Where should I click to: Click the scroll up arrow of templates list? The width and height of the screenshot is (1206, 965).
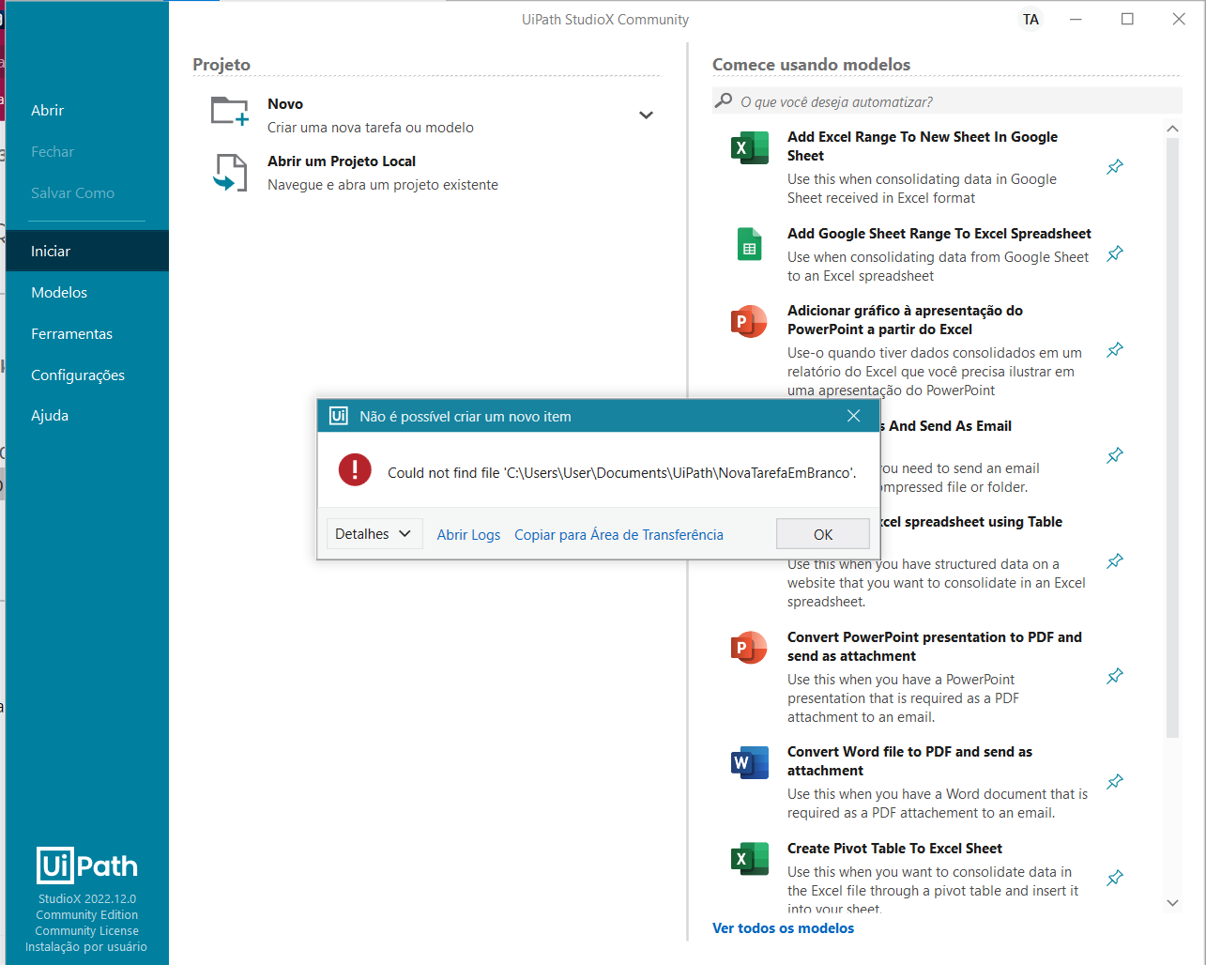coord(1172,129)
